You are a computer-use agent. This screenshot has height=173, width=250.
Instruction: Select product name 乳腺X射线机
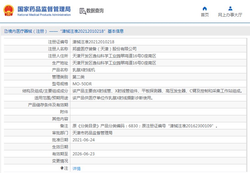[84, 70]
